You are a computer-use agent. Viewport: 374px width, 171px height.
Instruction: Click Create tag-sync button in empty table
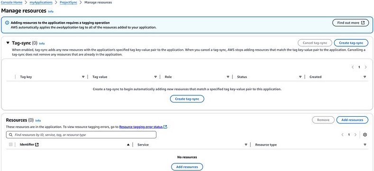click(x=187, y=99)
